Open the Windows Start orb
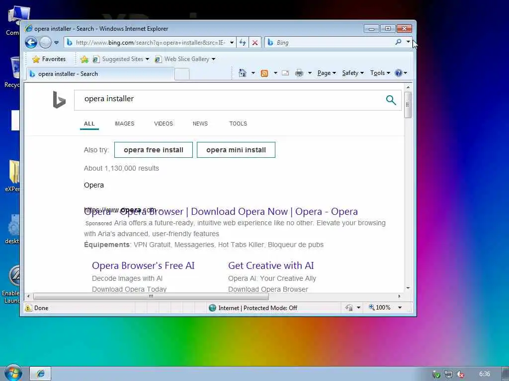509x381 pixels. [13, 373]
